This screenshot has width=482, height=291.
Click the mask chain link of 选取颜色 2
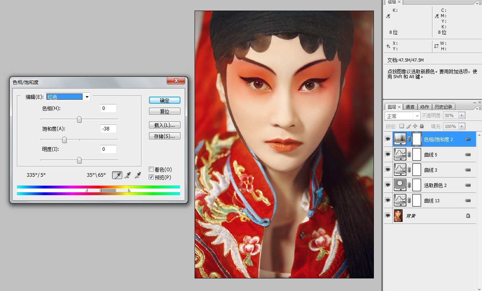[x=409, y=185]
